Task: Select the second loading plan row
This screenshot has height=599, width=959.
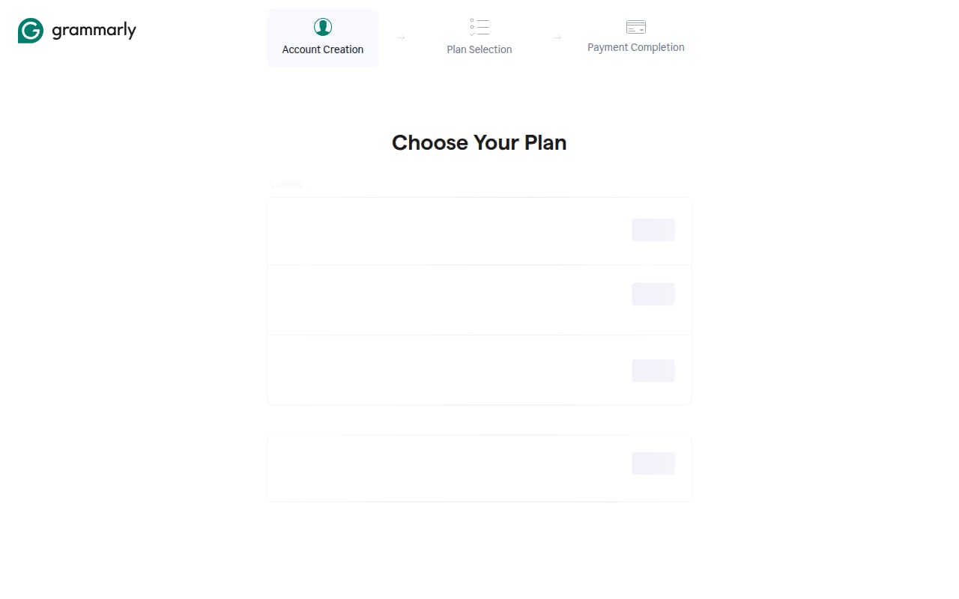Action: (479, 299)
